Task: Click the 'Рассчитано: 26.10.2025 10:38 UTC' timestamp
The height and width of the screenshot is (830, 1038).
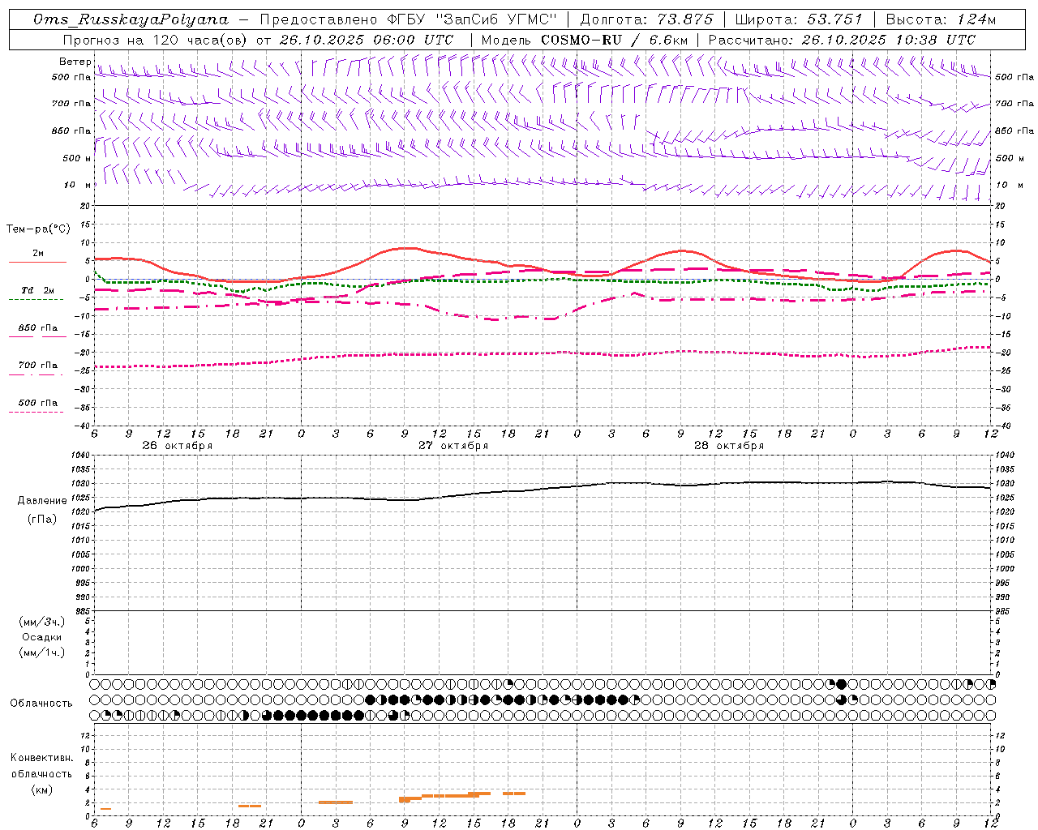Action: [842, 40]
